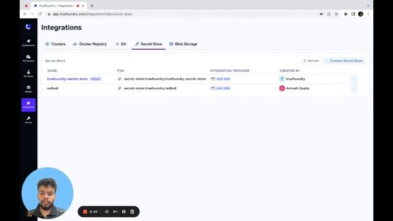The height and width of the screenshot is (221, 393).
Task: Refresh the secret store list
Action: pos(311,61)
